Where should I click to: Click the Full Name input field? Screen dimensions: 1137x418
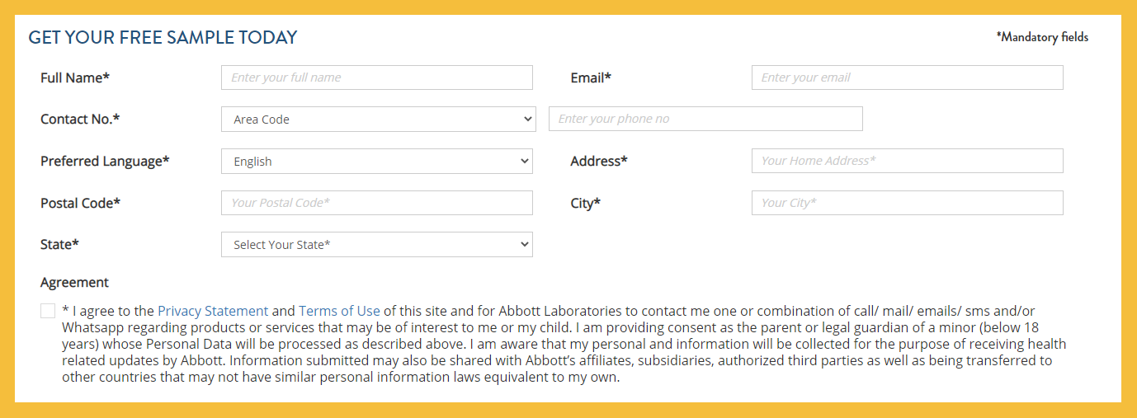376,77
